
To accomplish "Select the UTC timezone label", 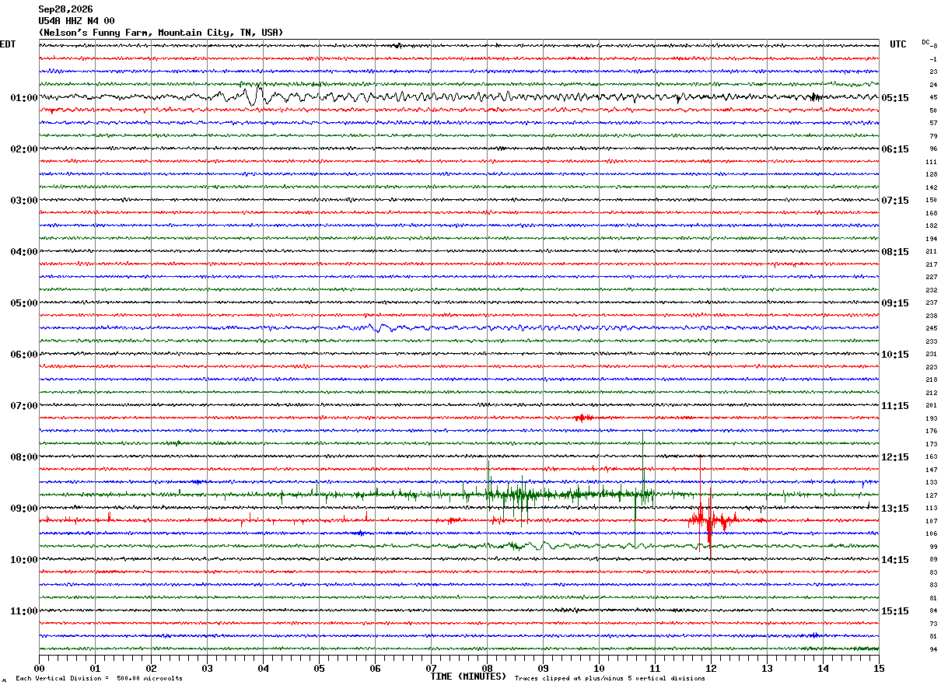I will pos(898,44).
